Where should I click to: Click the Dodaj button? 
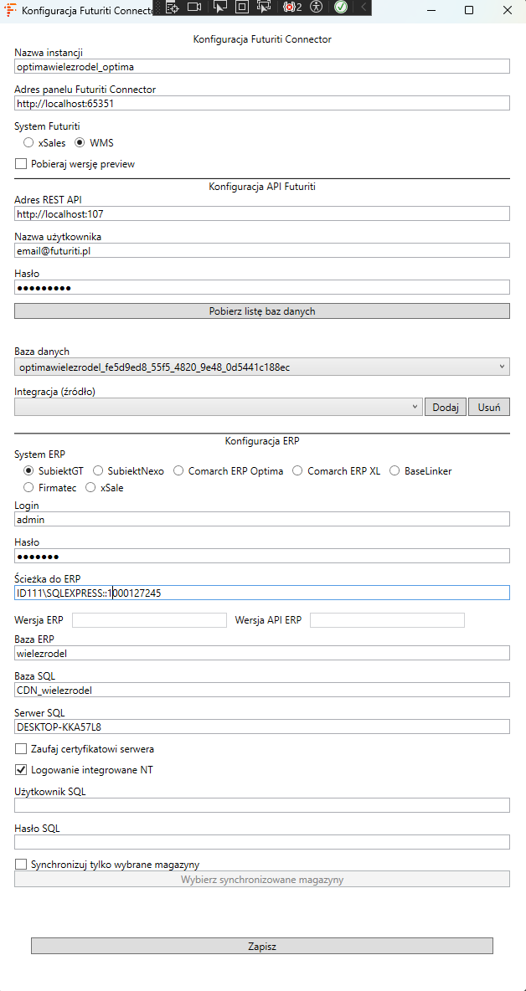446,407
